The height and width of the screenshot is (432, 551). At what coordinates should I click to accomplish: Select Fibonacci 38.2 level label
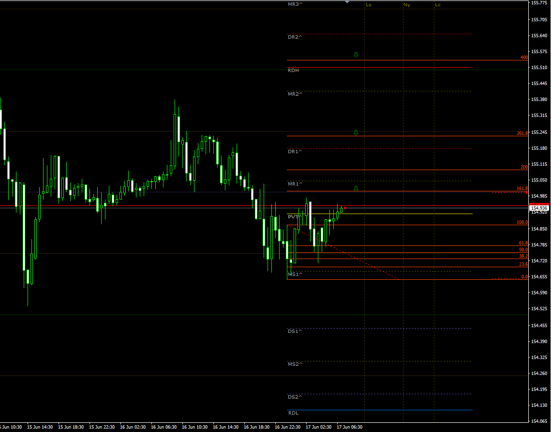click(523, 256)
